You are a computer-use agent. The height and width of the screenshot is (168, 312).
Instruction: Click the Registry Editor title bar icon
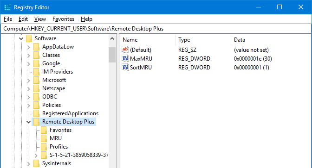tap(7, 7)
